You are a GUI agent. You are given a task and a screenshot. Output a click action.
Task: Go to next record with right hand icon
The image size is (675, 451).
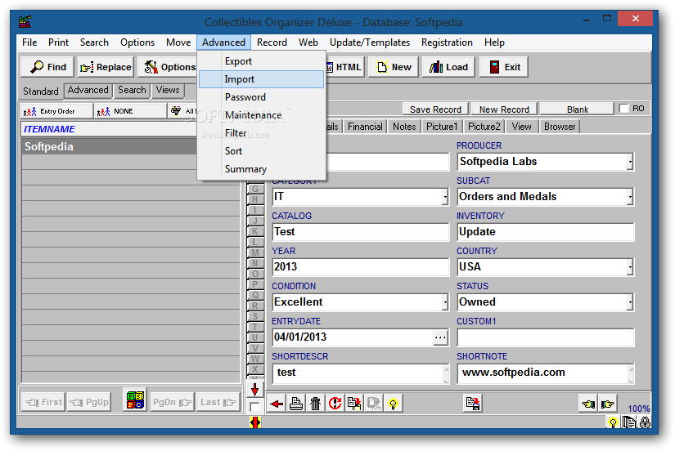[607, 404]
